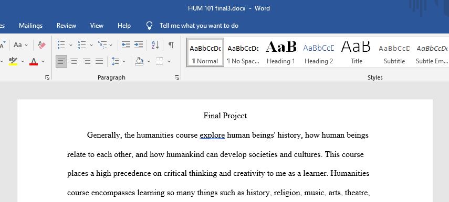The image size is (449, 202).
Task: Apply yellow Text Highlight Color
Action: [x=13, y=61]
